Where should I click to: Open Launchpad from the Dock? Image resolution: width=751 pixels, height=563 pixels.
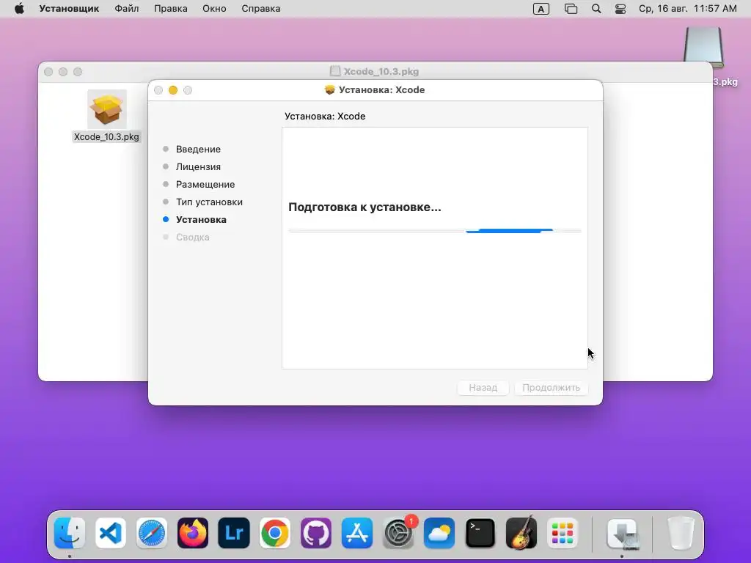(563, 533)
